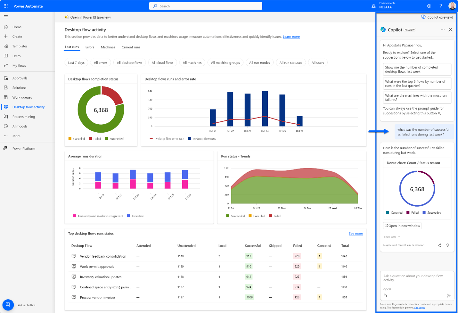Switch to the Current runs tab
The image size is (458, 313).
[131, 47]
